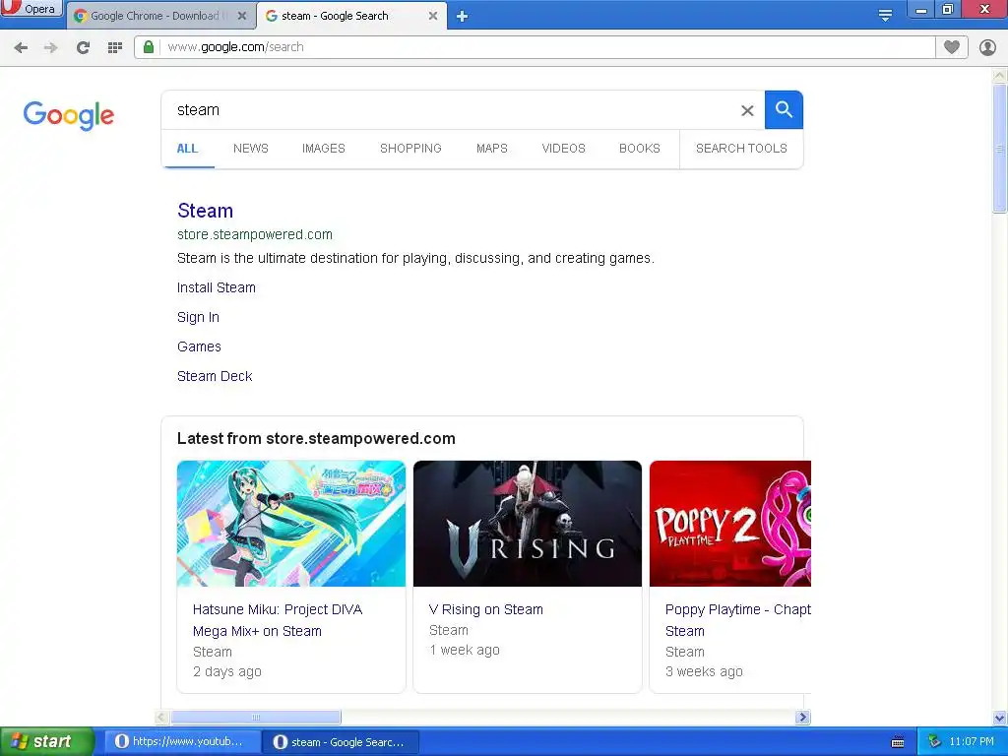Image resolution: width=1008 pixels, height=756 pixels.
Task: Select the ALL results tab
Action: point(187,149)
